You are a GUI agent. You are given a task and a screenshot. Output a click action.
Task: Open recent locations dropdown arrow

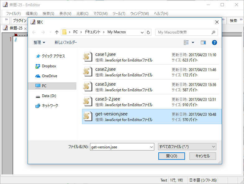tap(50, 32)
